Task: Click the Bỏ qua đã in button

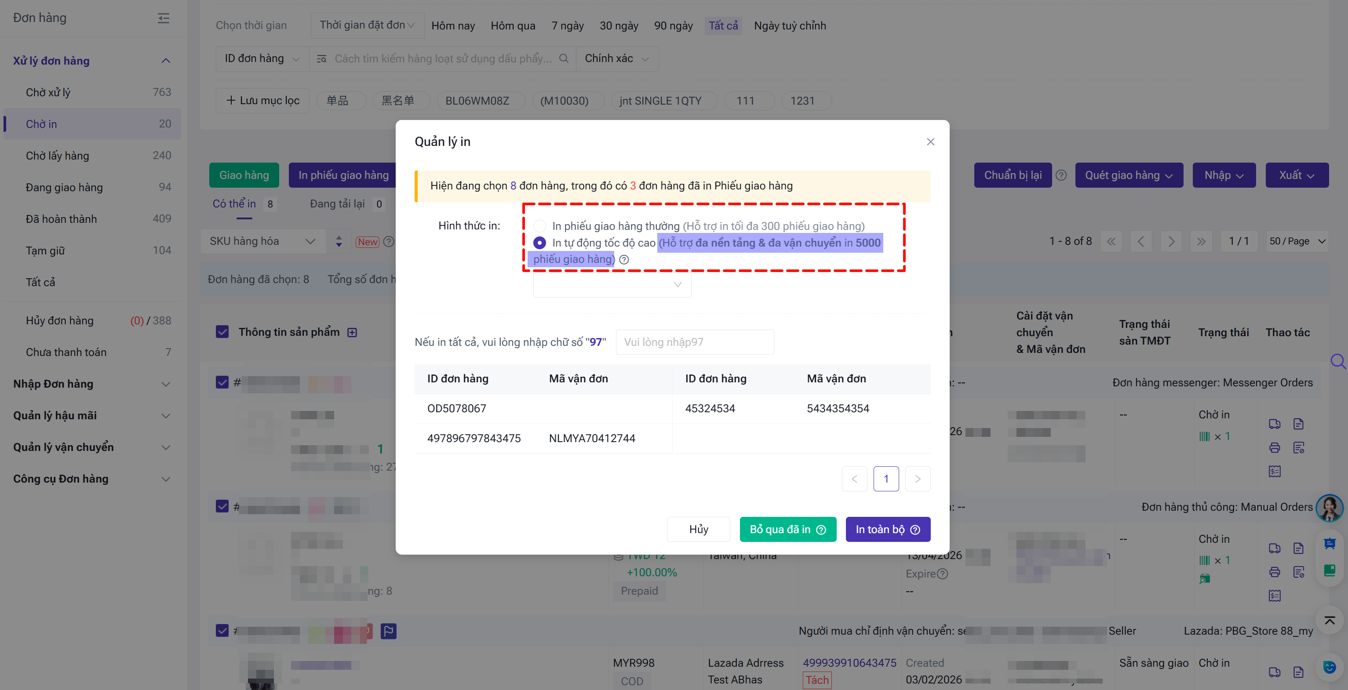Action: point(787,530)
